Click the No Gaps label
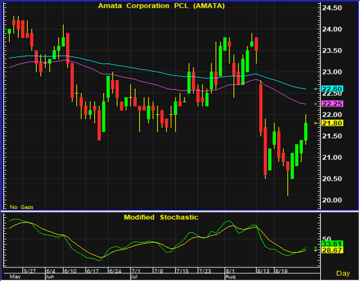 click(x=22, y=207)
